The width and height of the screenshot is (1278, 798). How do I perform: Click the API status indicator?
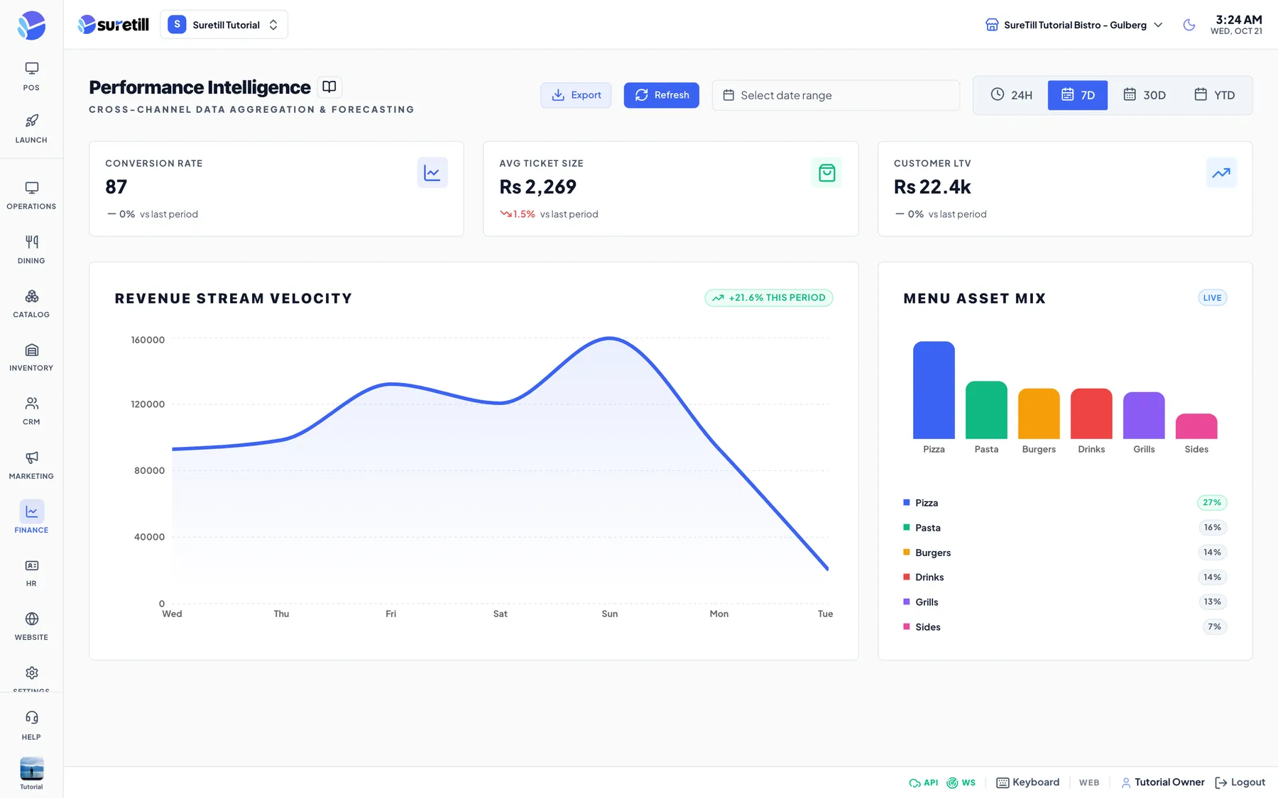pos(924,782)
